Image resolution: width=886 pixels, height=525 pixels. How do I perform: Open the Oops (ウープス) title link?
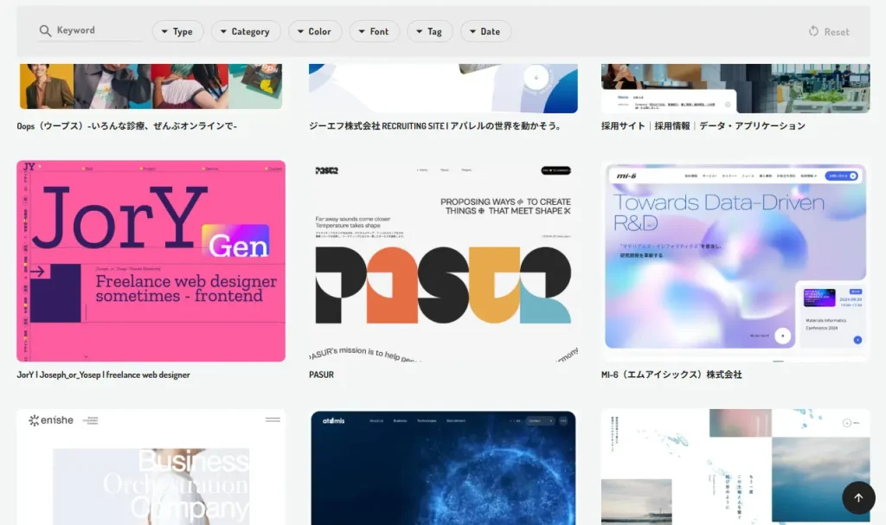tap(127, 126)
